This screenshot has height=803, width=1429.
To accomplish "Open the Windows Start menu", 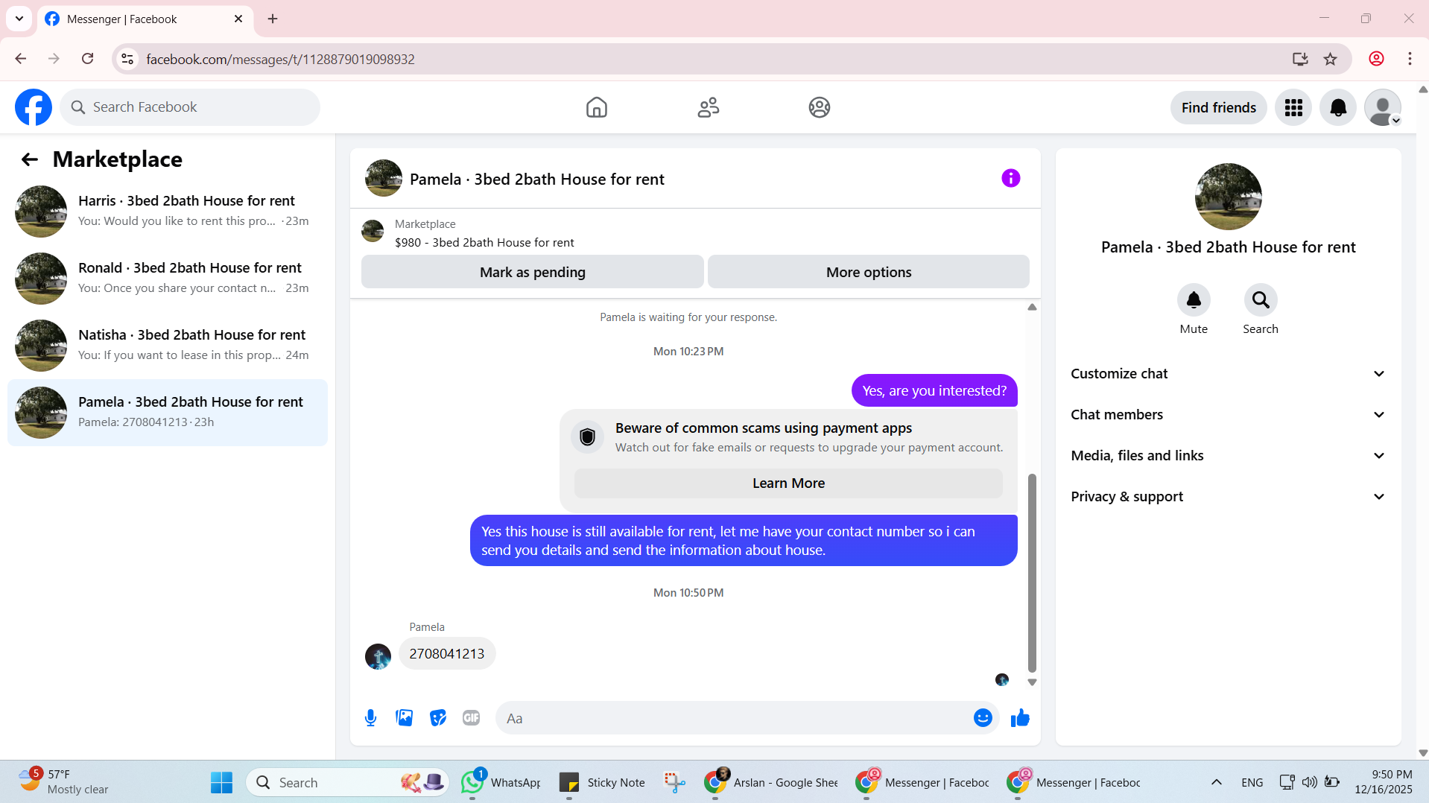I will tap(221, 782).
